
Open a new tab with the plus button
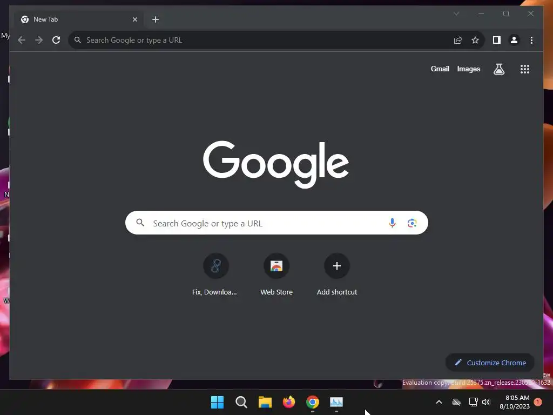(156, 19)
